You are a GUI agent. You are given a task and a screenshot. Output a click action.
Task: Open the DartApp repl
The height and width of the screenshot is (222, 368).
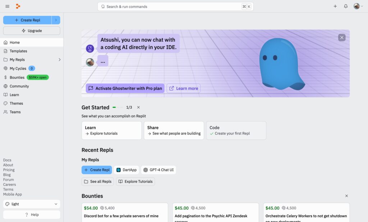pyautogui.click(x=126, y=170)
